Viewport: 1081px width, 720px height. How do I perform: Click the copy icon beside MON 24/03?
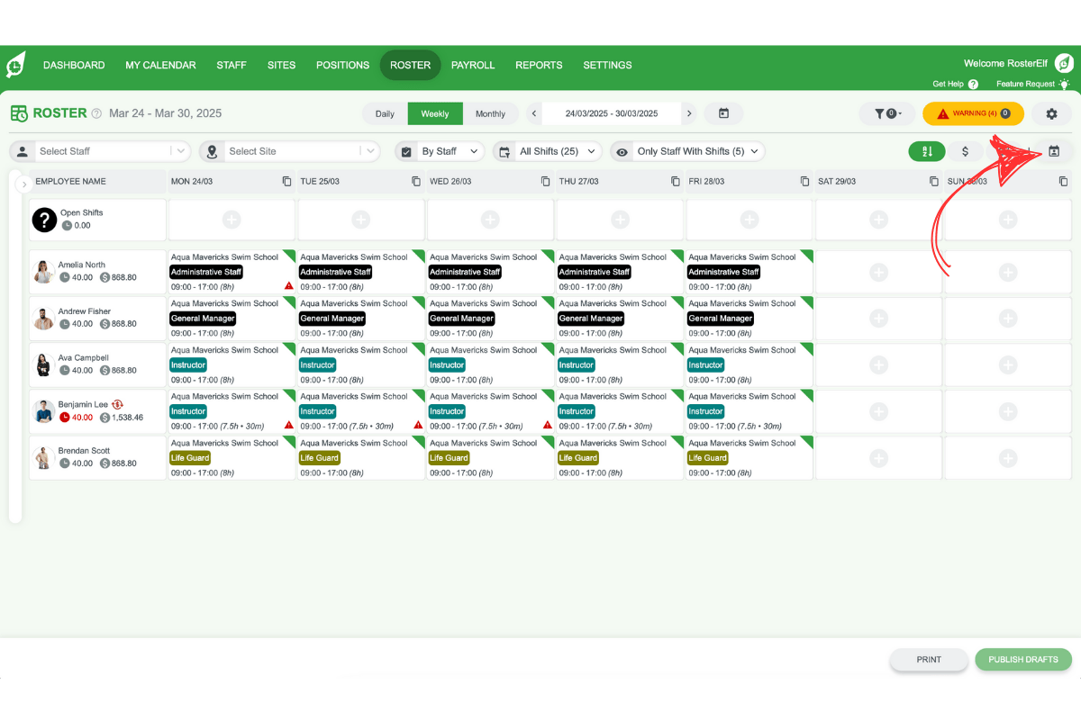click(286, 181)
